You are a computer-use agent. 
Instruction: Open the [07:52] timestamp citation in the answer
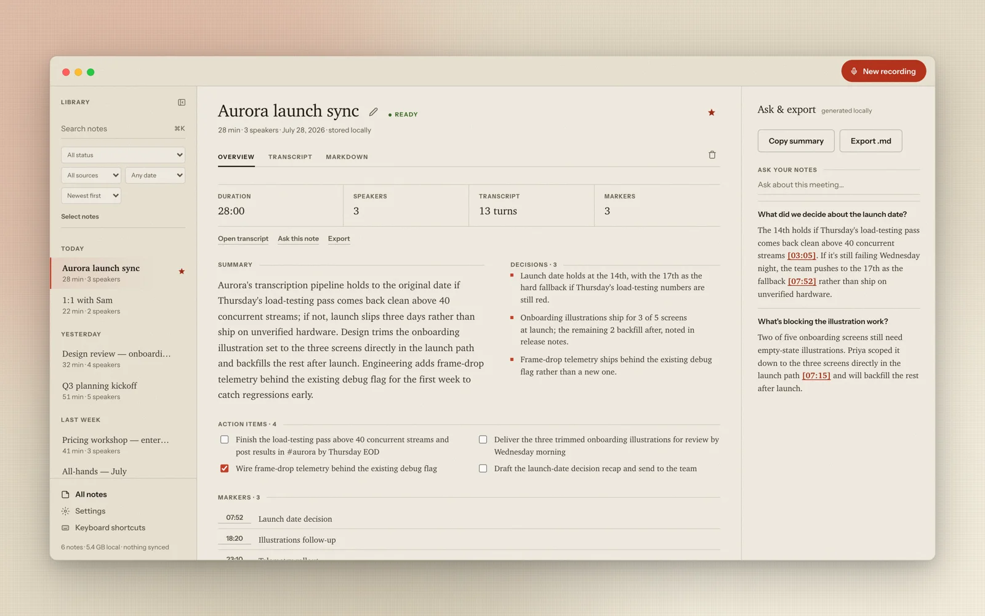pyautogui.click(x=802, y=282)
